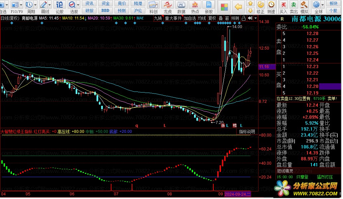Click the magenta q marker under chart

137,126
